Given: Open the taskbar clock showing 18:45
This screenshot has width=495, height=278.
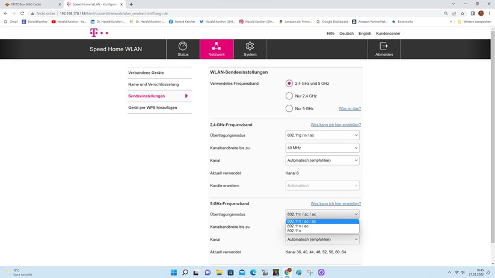Looking at the screenshot, I should [x=476, y=273].
